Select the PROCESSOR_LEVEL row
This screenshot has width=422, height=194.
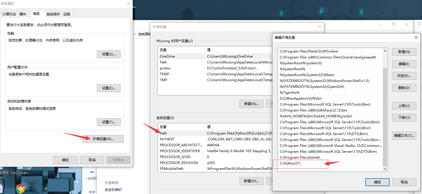(x=215, y=157)
